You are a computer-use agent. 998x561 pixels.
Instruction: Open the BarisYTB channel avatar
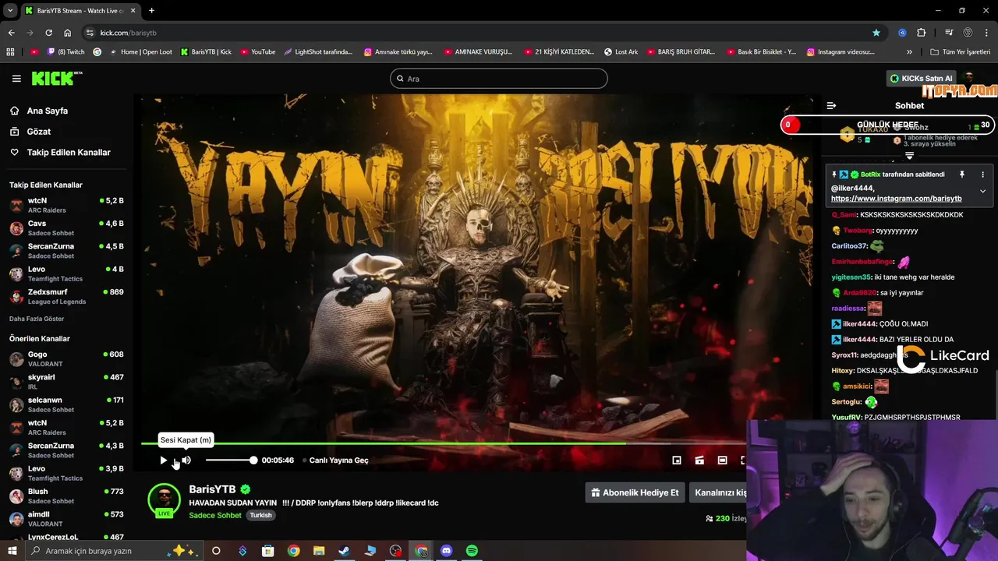pyautogui.click(x=164, y=499)
